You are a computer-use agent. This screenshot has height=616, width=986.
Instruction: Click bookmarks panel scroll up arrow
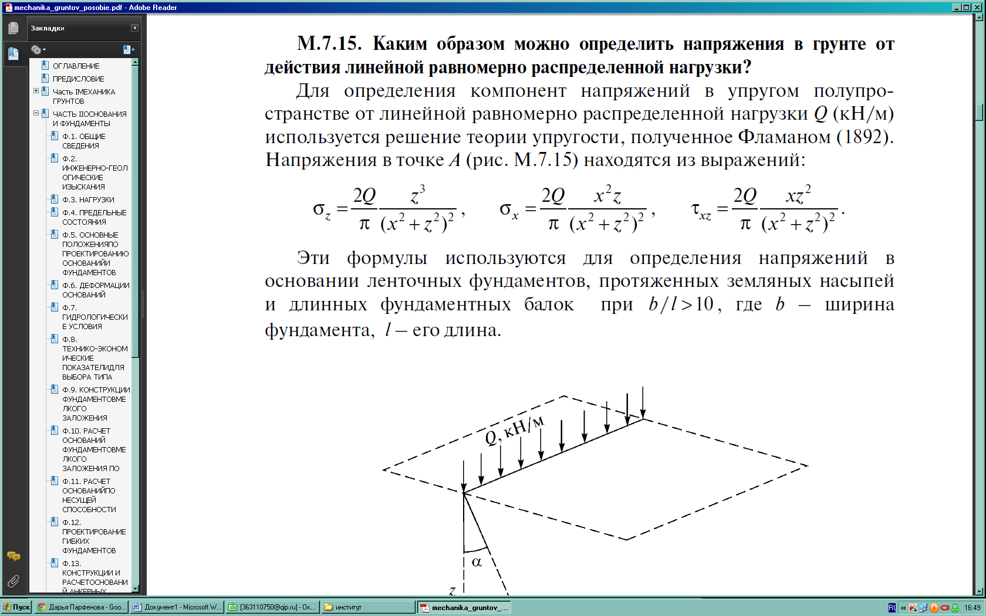click(x=136, y=62)
